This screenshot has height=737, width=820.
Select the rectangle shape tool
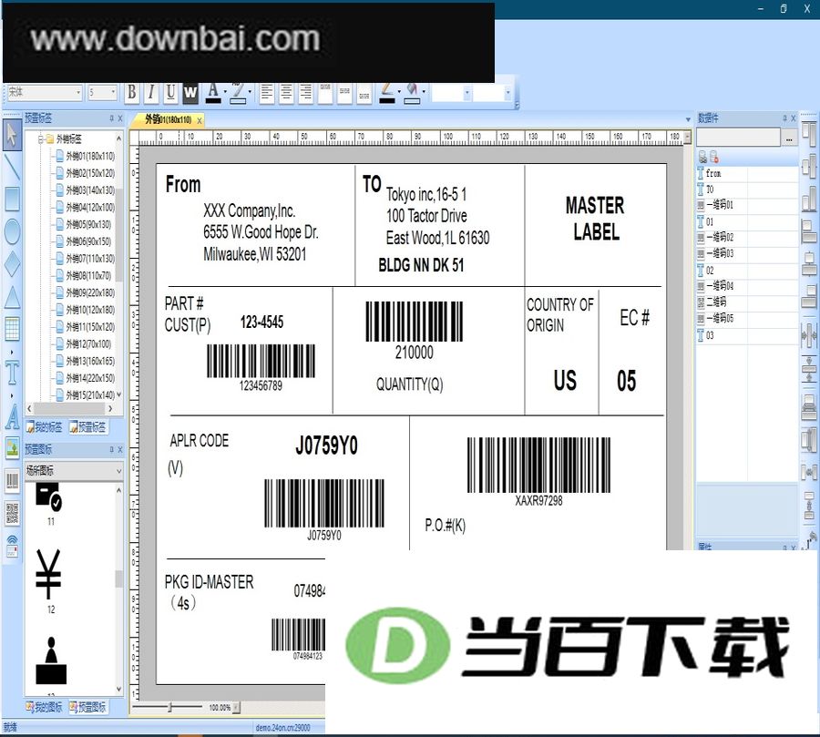(x=12, y=199)
